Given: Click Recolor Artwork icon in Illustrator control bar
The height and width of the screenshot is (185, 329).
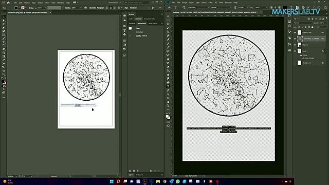Looking at the screenshot, I should [85, 8].
